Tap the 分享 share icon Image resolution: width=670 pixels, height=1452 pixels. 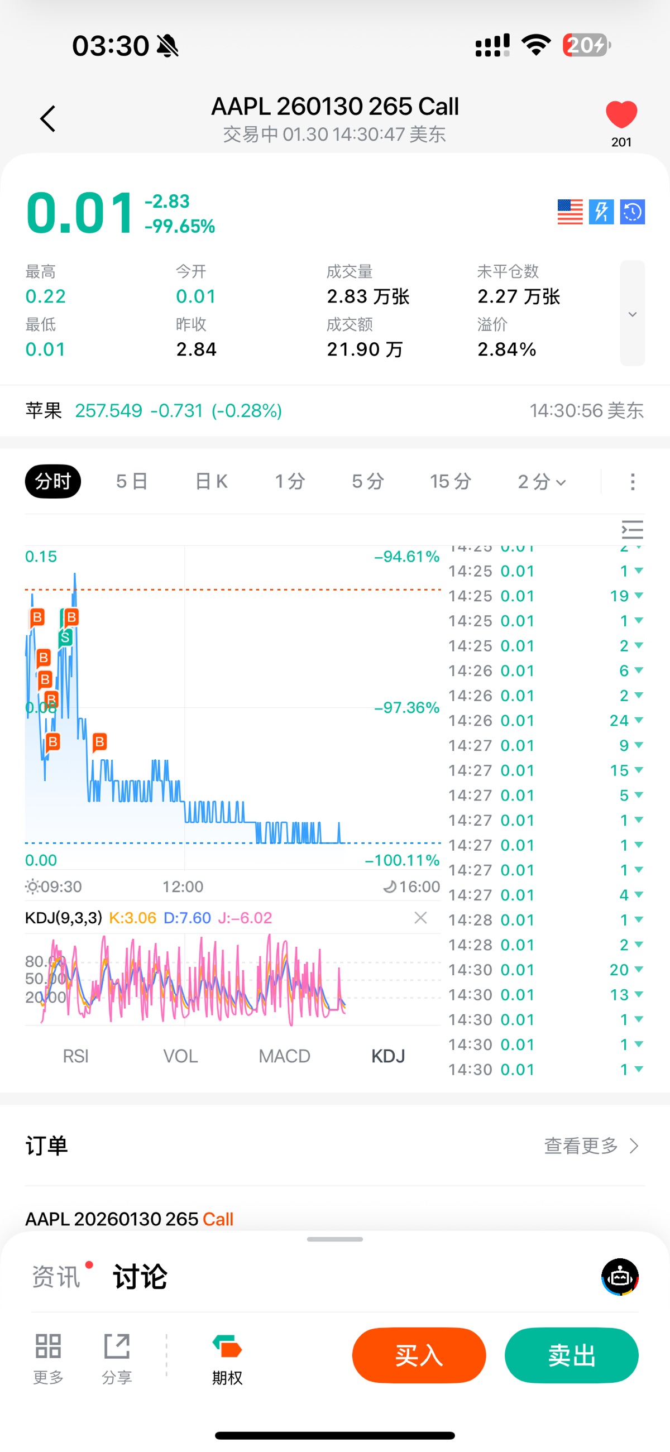[x=117, y=1358]
